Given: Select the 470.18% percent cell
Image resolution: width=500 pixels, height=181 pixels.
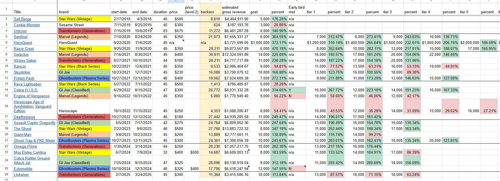Looking at the screenshot, I should 279,48.
